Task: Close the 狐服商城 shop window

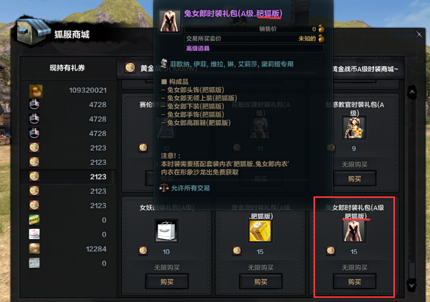Action: [x=419, y=35]
